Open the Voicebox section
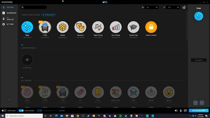 point(9,7)
